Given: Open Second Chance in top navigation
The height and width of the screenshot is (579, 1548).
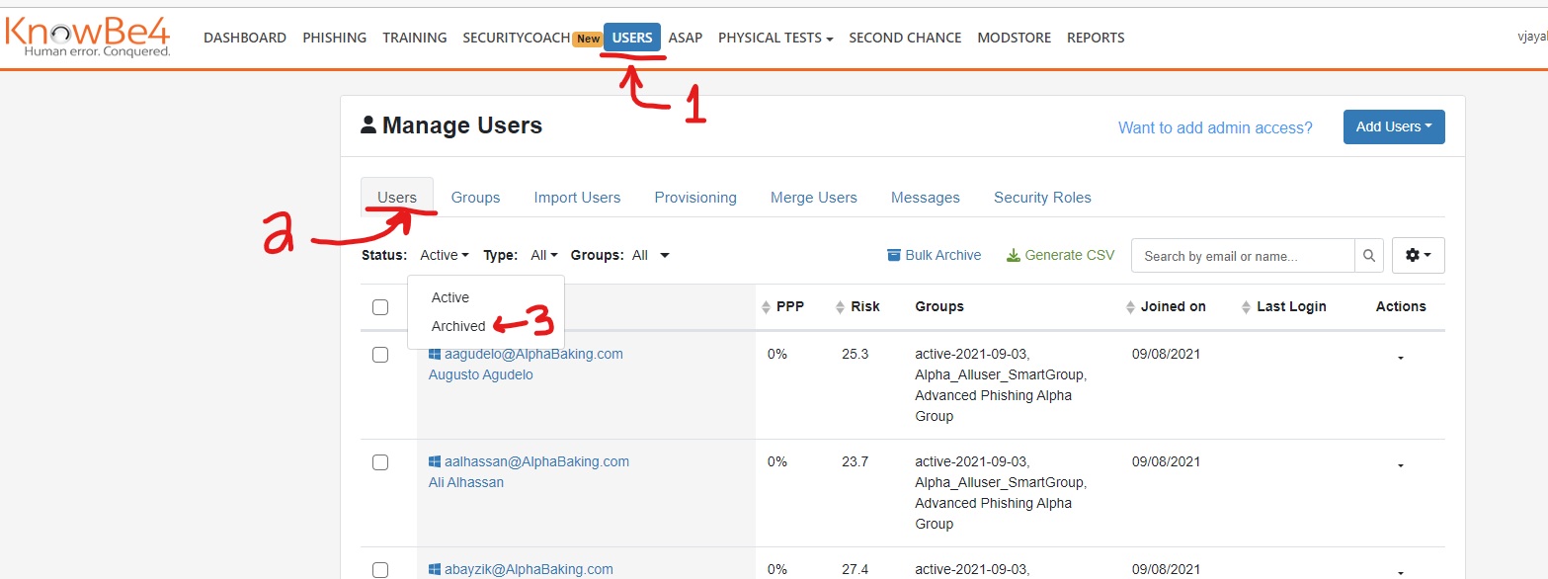Looking at the screenshot, I should 905,38.
